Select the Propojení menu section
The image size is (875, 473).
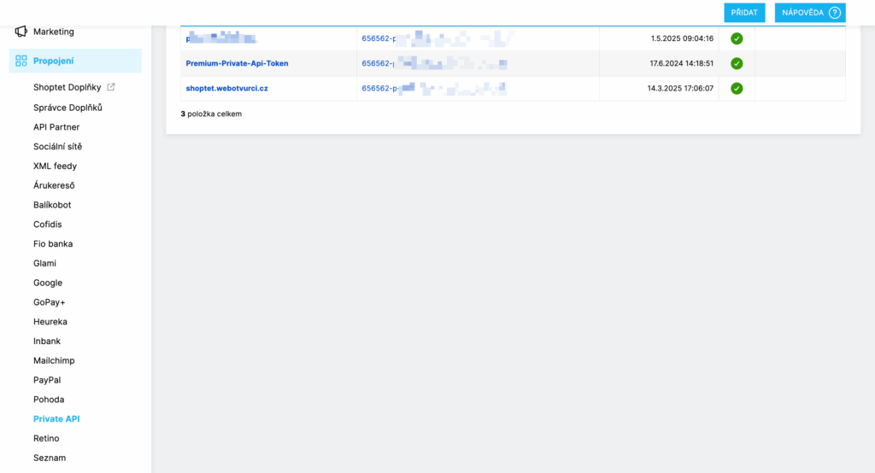75,61
